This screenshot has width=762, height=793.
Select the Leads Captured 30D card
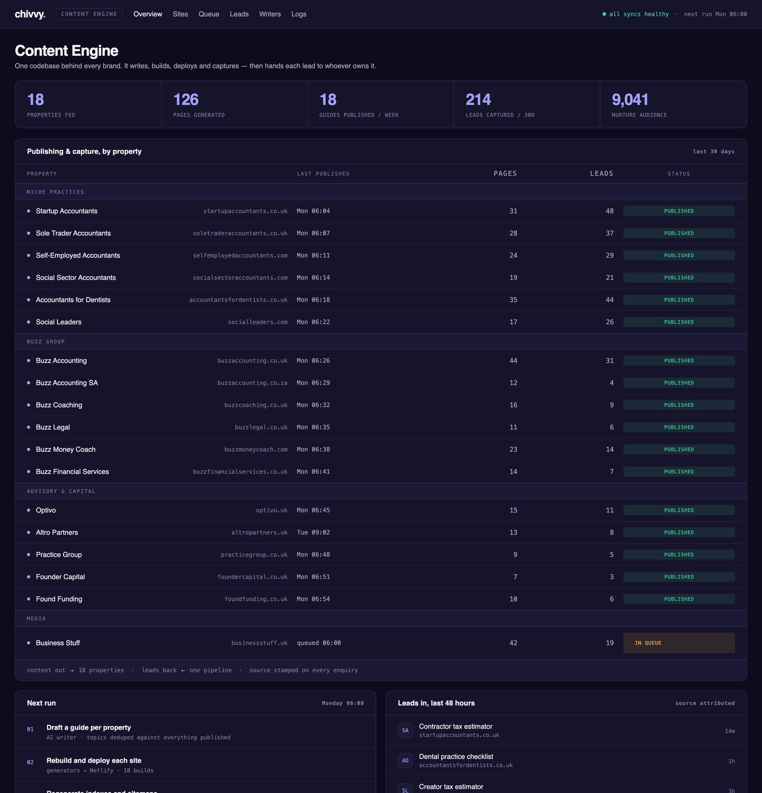coord(527,104)
